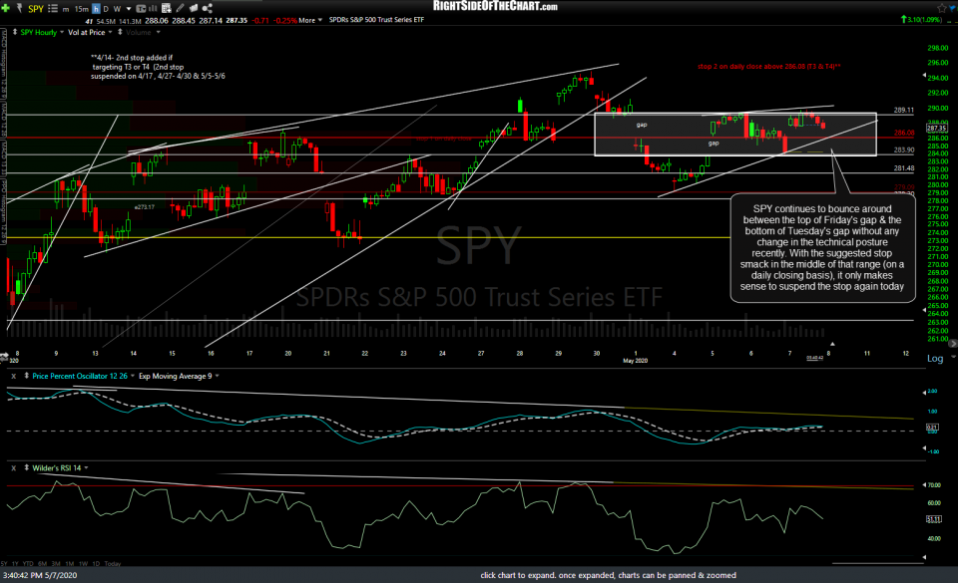958x583 pixels.
Task: Switch the chart to the Daily timeframe
Action: [106, 8]
